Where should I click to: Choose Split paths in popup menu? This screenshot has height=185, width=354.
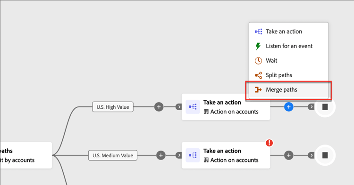pyautogui.click(x=288, y=75)
